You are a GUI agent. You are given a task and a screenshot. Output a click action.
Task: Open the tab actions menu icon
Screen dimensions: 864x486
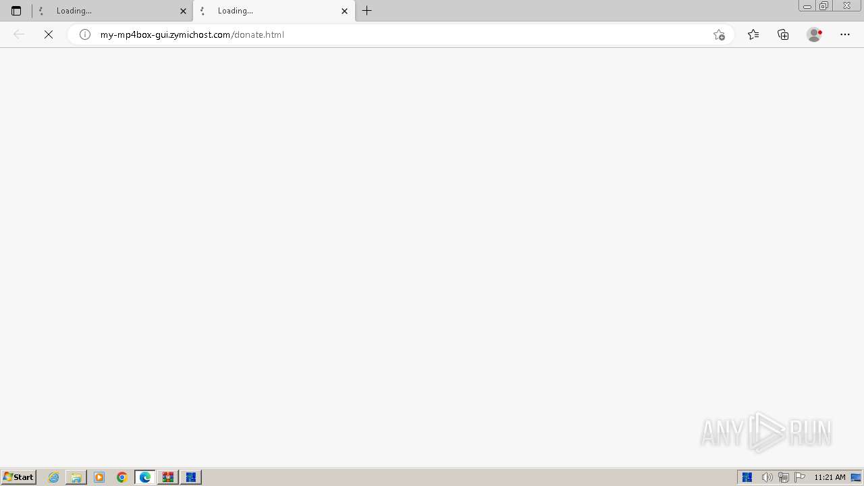click(16, 11)
